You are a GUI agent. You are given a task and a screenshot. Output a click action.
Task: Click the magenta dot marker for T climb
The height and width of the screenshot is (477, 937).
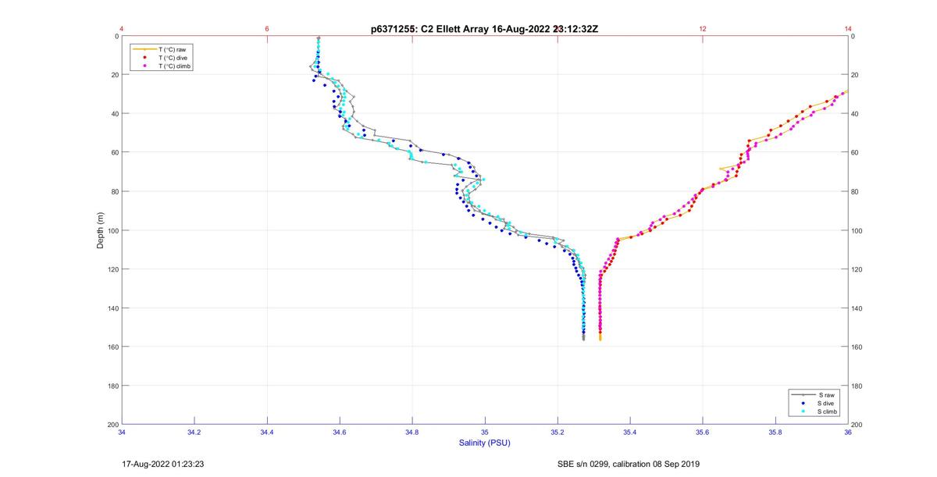click(144, 66)
